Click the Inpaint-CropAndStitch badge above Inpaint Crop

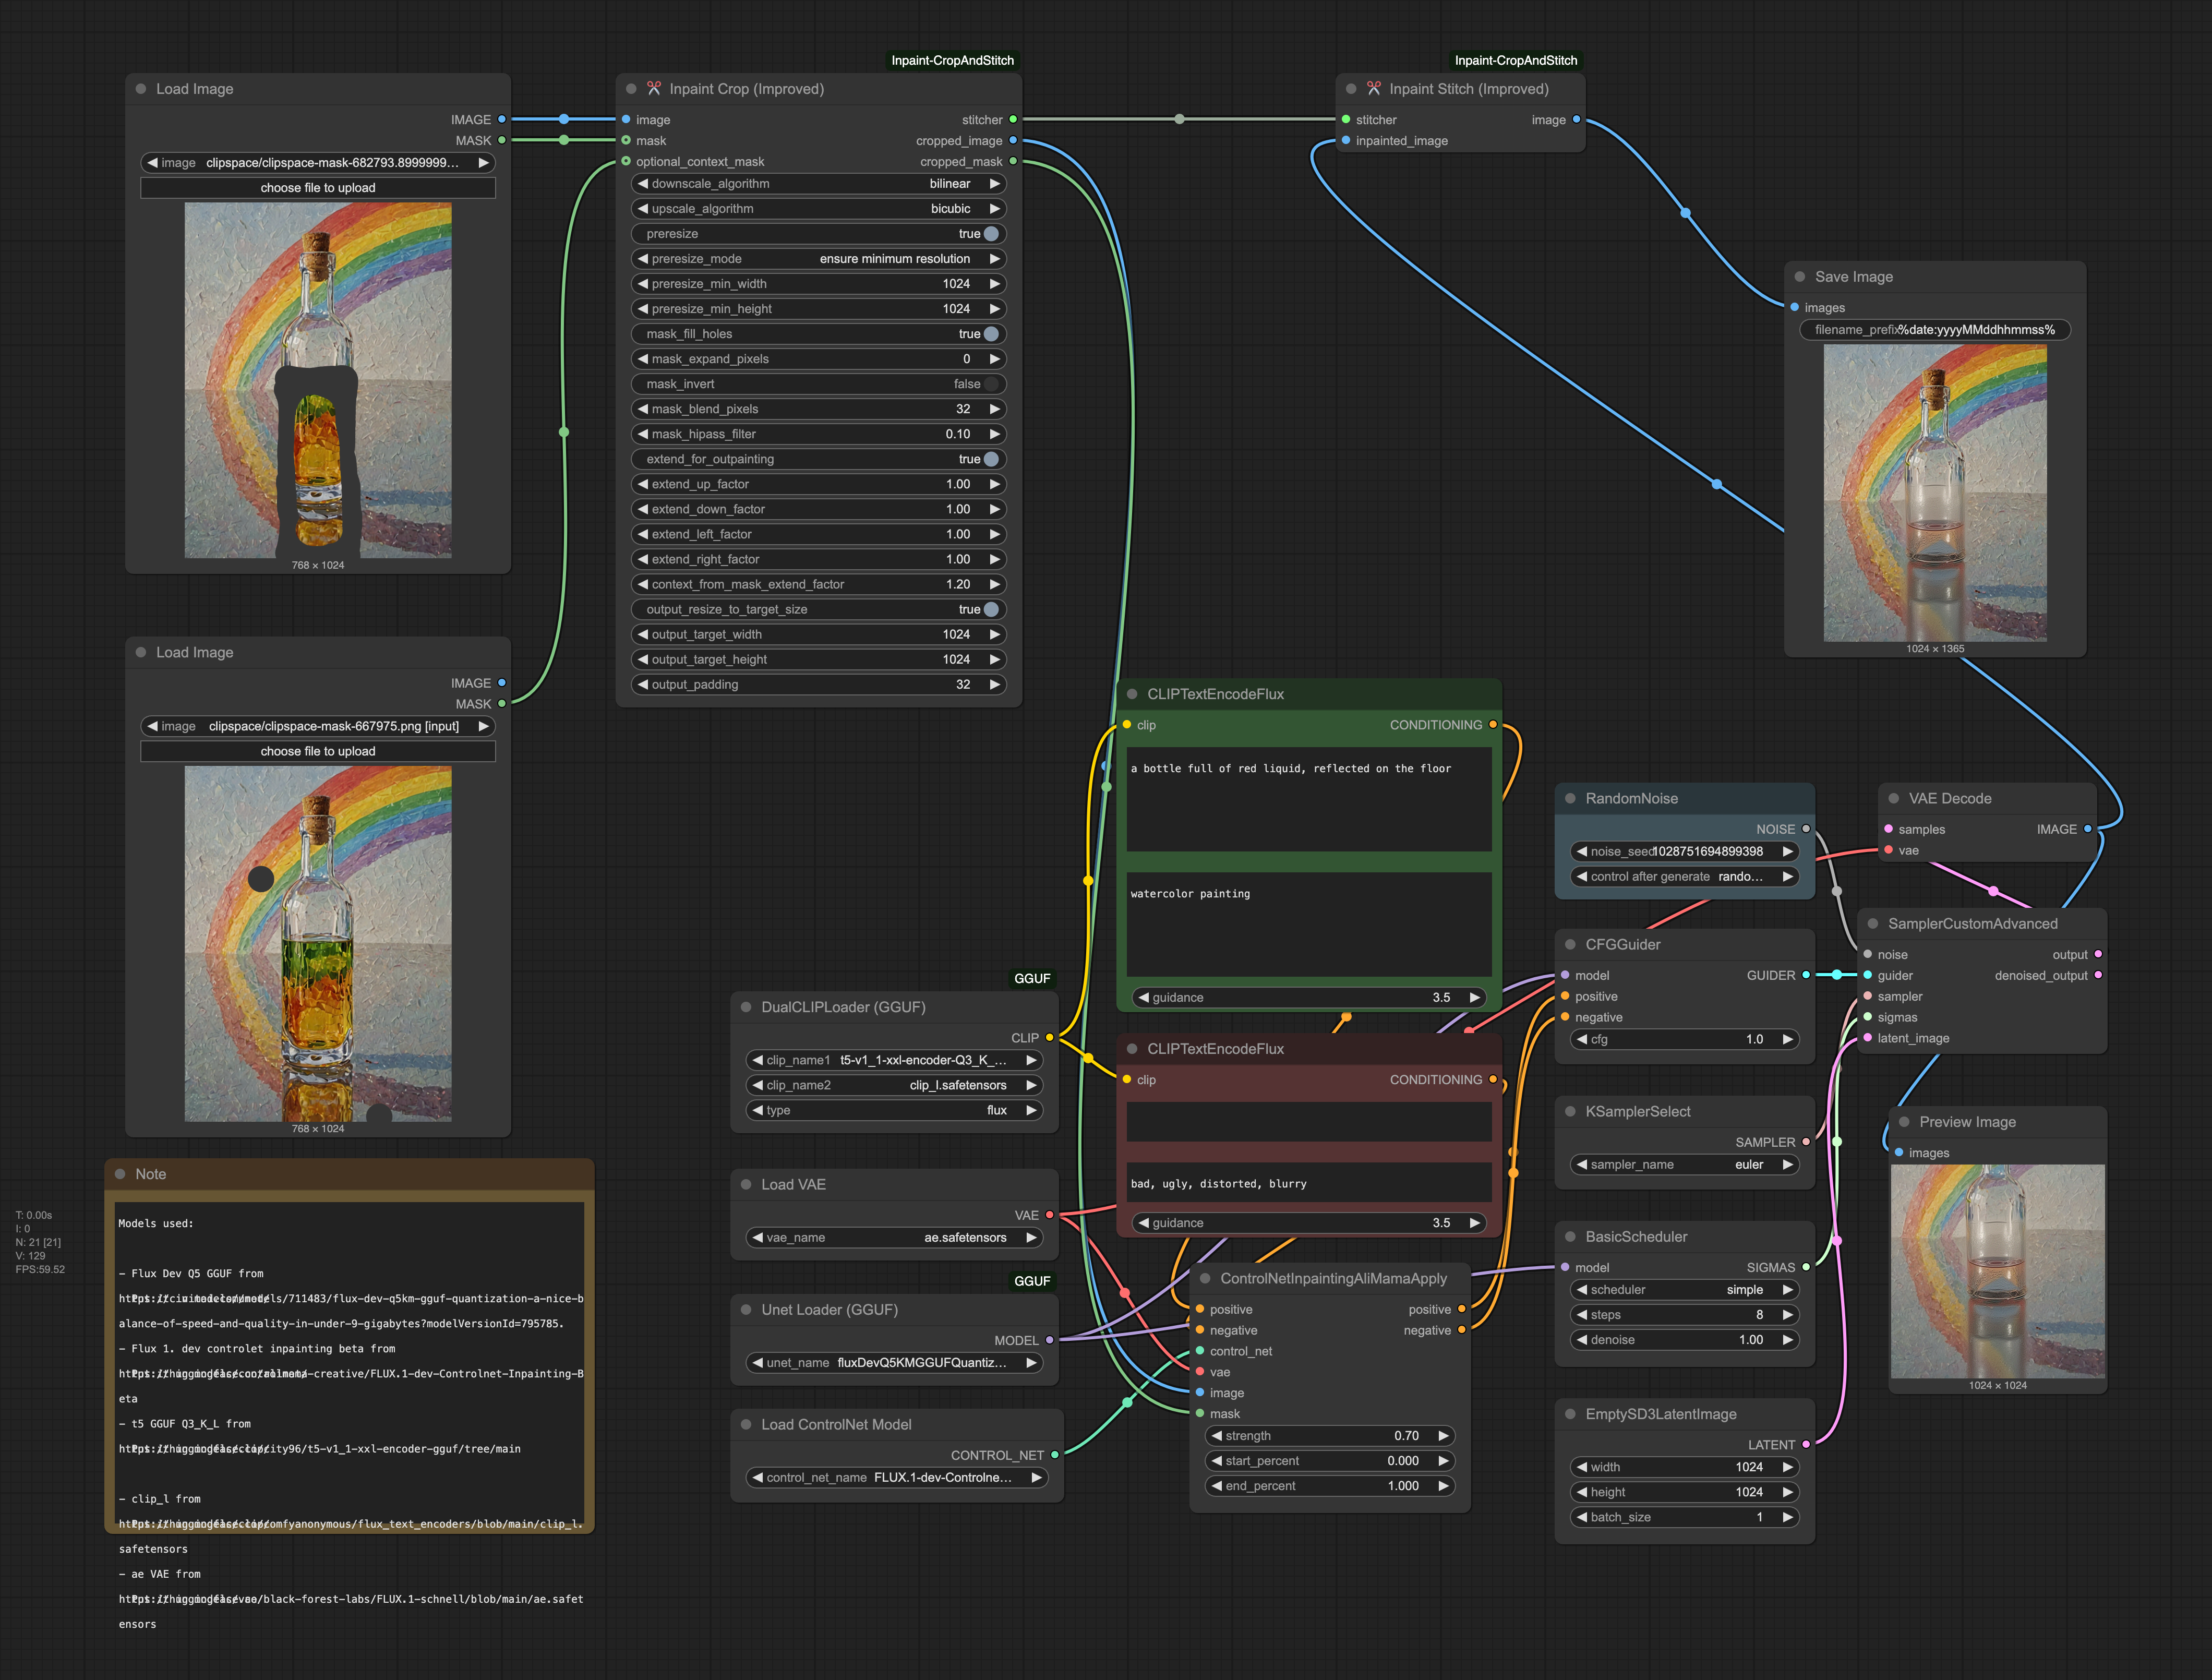click(x=952, y=60)
